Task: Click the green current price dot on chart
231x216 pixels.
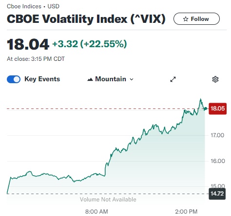Action: click(x=206, y=108)
